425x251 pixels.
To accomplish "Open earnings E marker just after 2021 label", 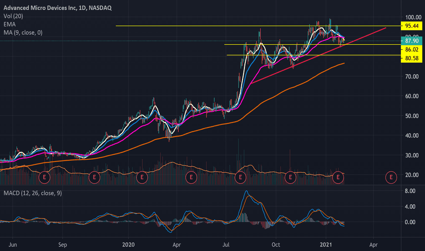I will click(338, 178).
